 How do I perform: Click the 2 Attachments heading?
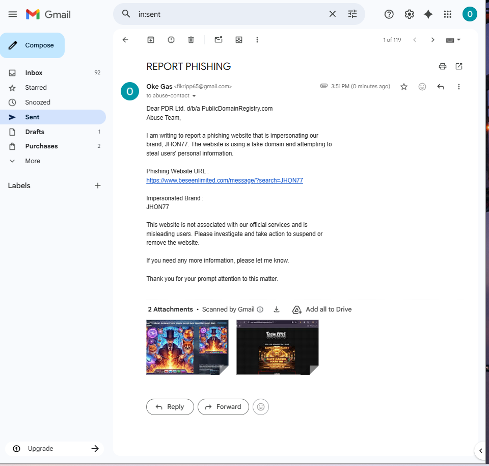tap(170, 309)
